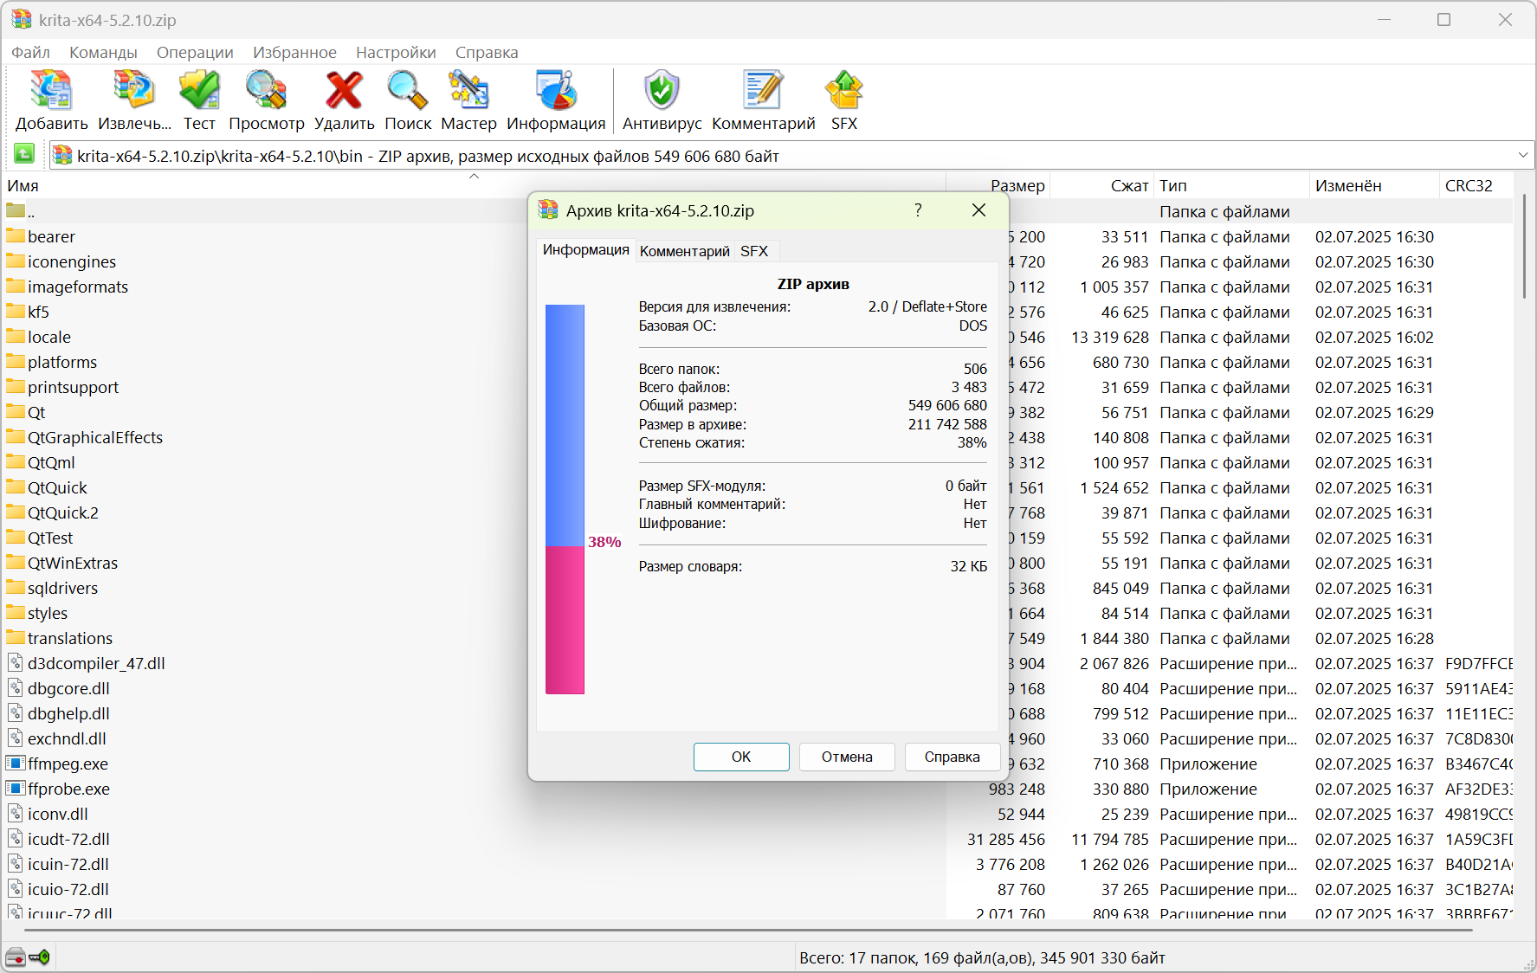Open the Настройки menu
Screen dimensions: 1537x973
point(396,52)
